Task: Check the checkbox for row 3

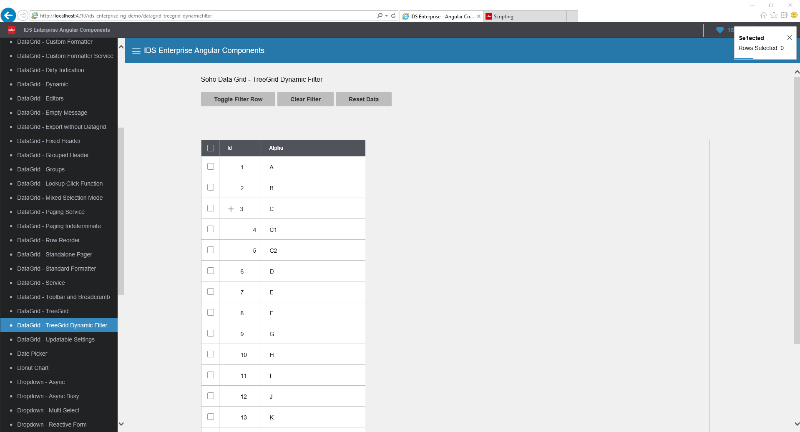Action: point(211,208)
